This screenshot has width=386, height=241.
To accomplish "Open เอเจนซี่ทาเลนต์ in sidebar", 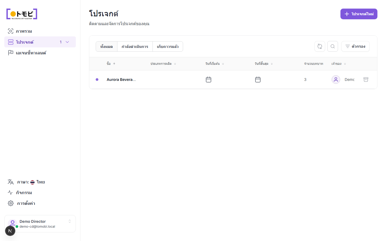I will pyautogui.click(x=40, y=53).
